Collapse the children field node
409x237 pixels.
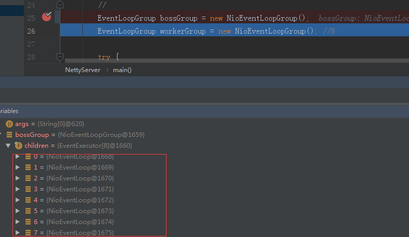[8, 146]
